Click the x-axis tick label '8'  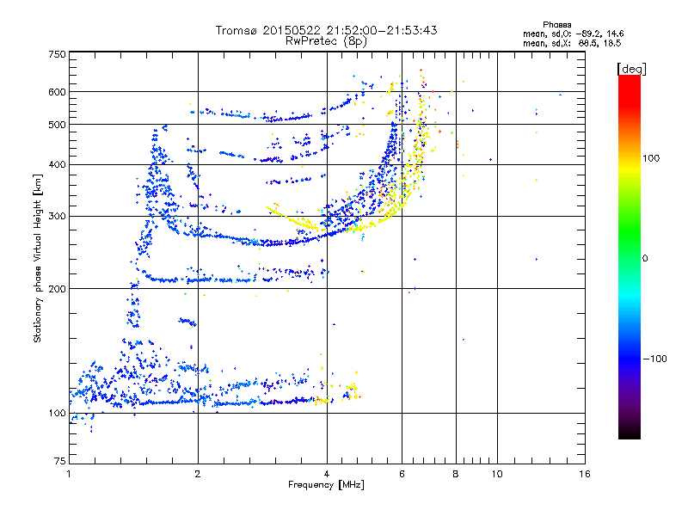456,474
